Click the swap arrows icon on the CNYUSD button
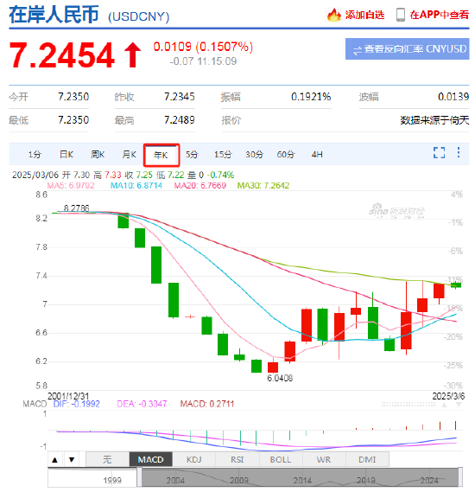Screen dimensions: 475x492 [x=358, y=50]
